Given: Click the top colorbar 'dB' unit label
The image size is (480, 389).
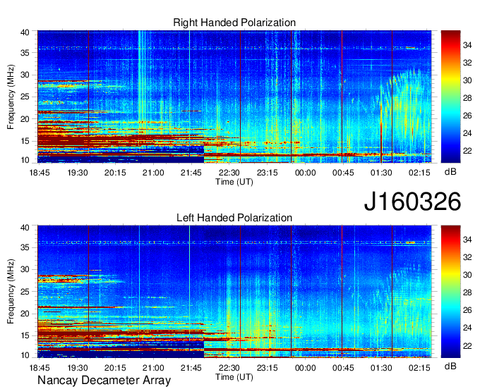Looking at the screenshot, I should pyautogui.click(x=450, y=172).
